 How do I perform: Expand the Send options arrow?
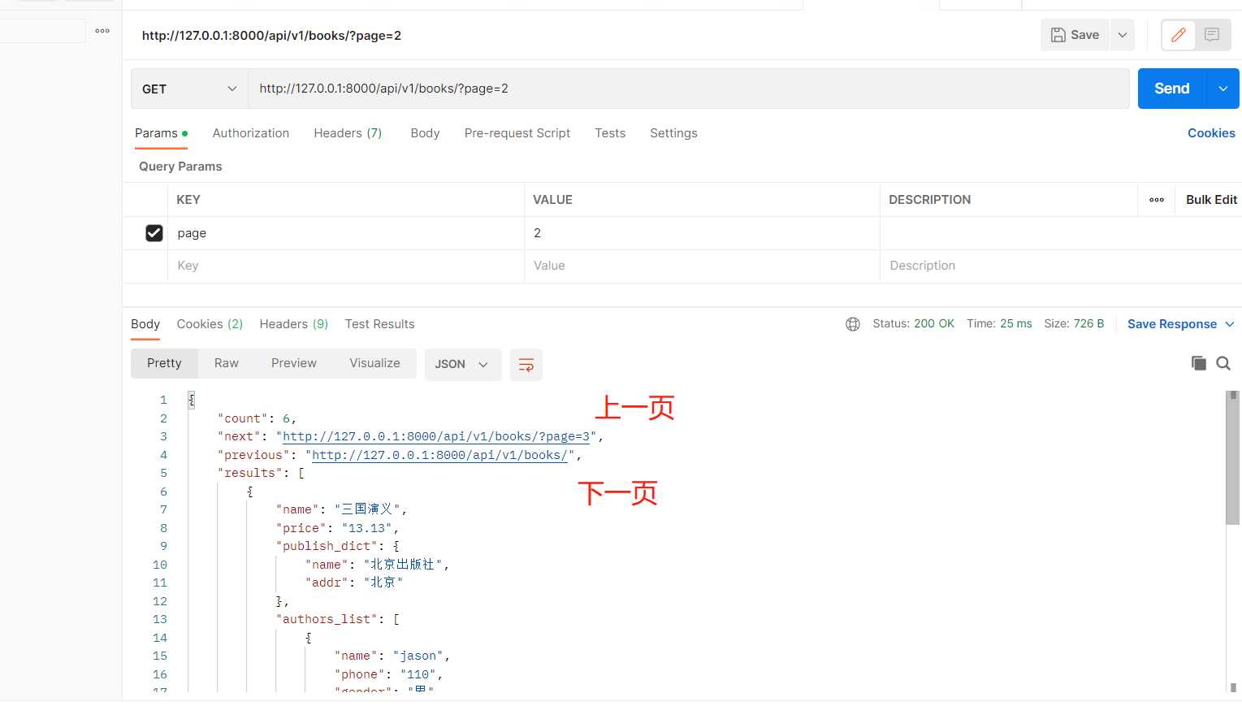coord(1223,89)
